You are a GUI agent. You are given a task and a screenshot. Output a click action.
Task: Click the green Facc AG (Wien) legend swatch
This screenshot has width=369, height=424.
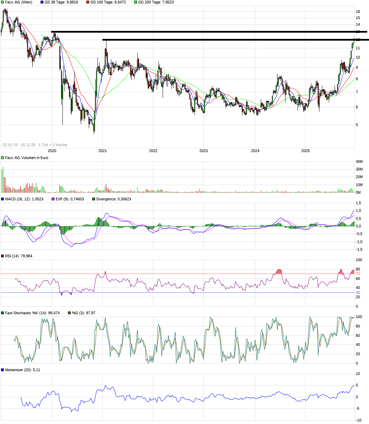pos(3,2)
